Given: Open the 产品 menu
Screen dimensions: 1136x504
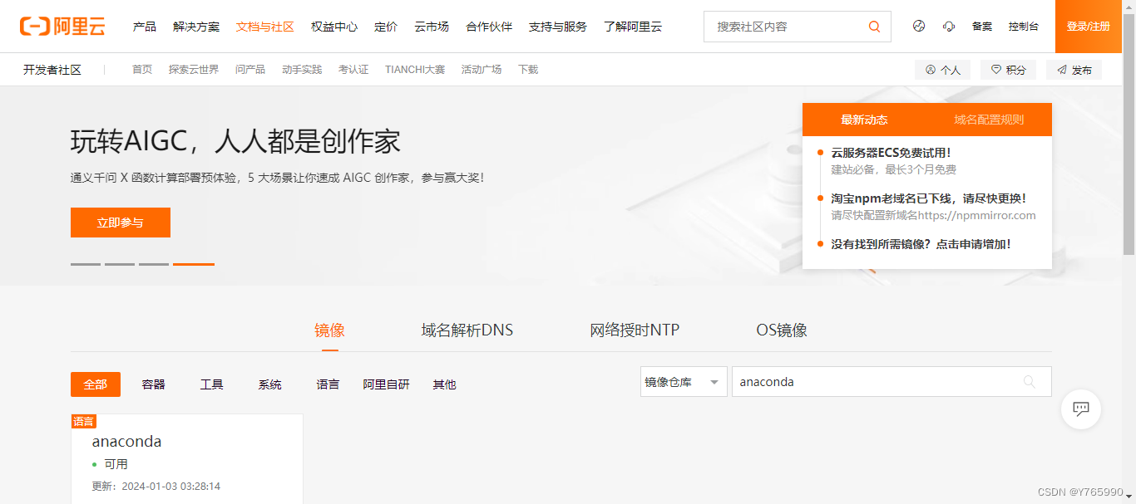Looking at the screenshot, I should (145, 27).
